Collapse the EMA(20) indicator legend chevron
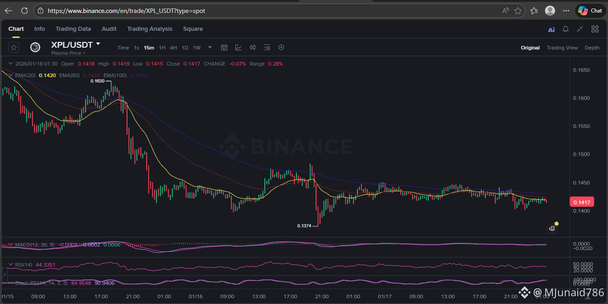The image size is (608, 304). (11, 75)
